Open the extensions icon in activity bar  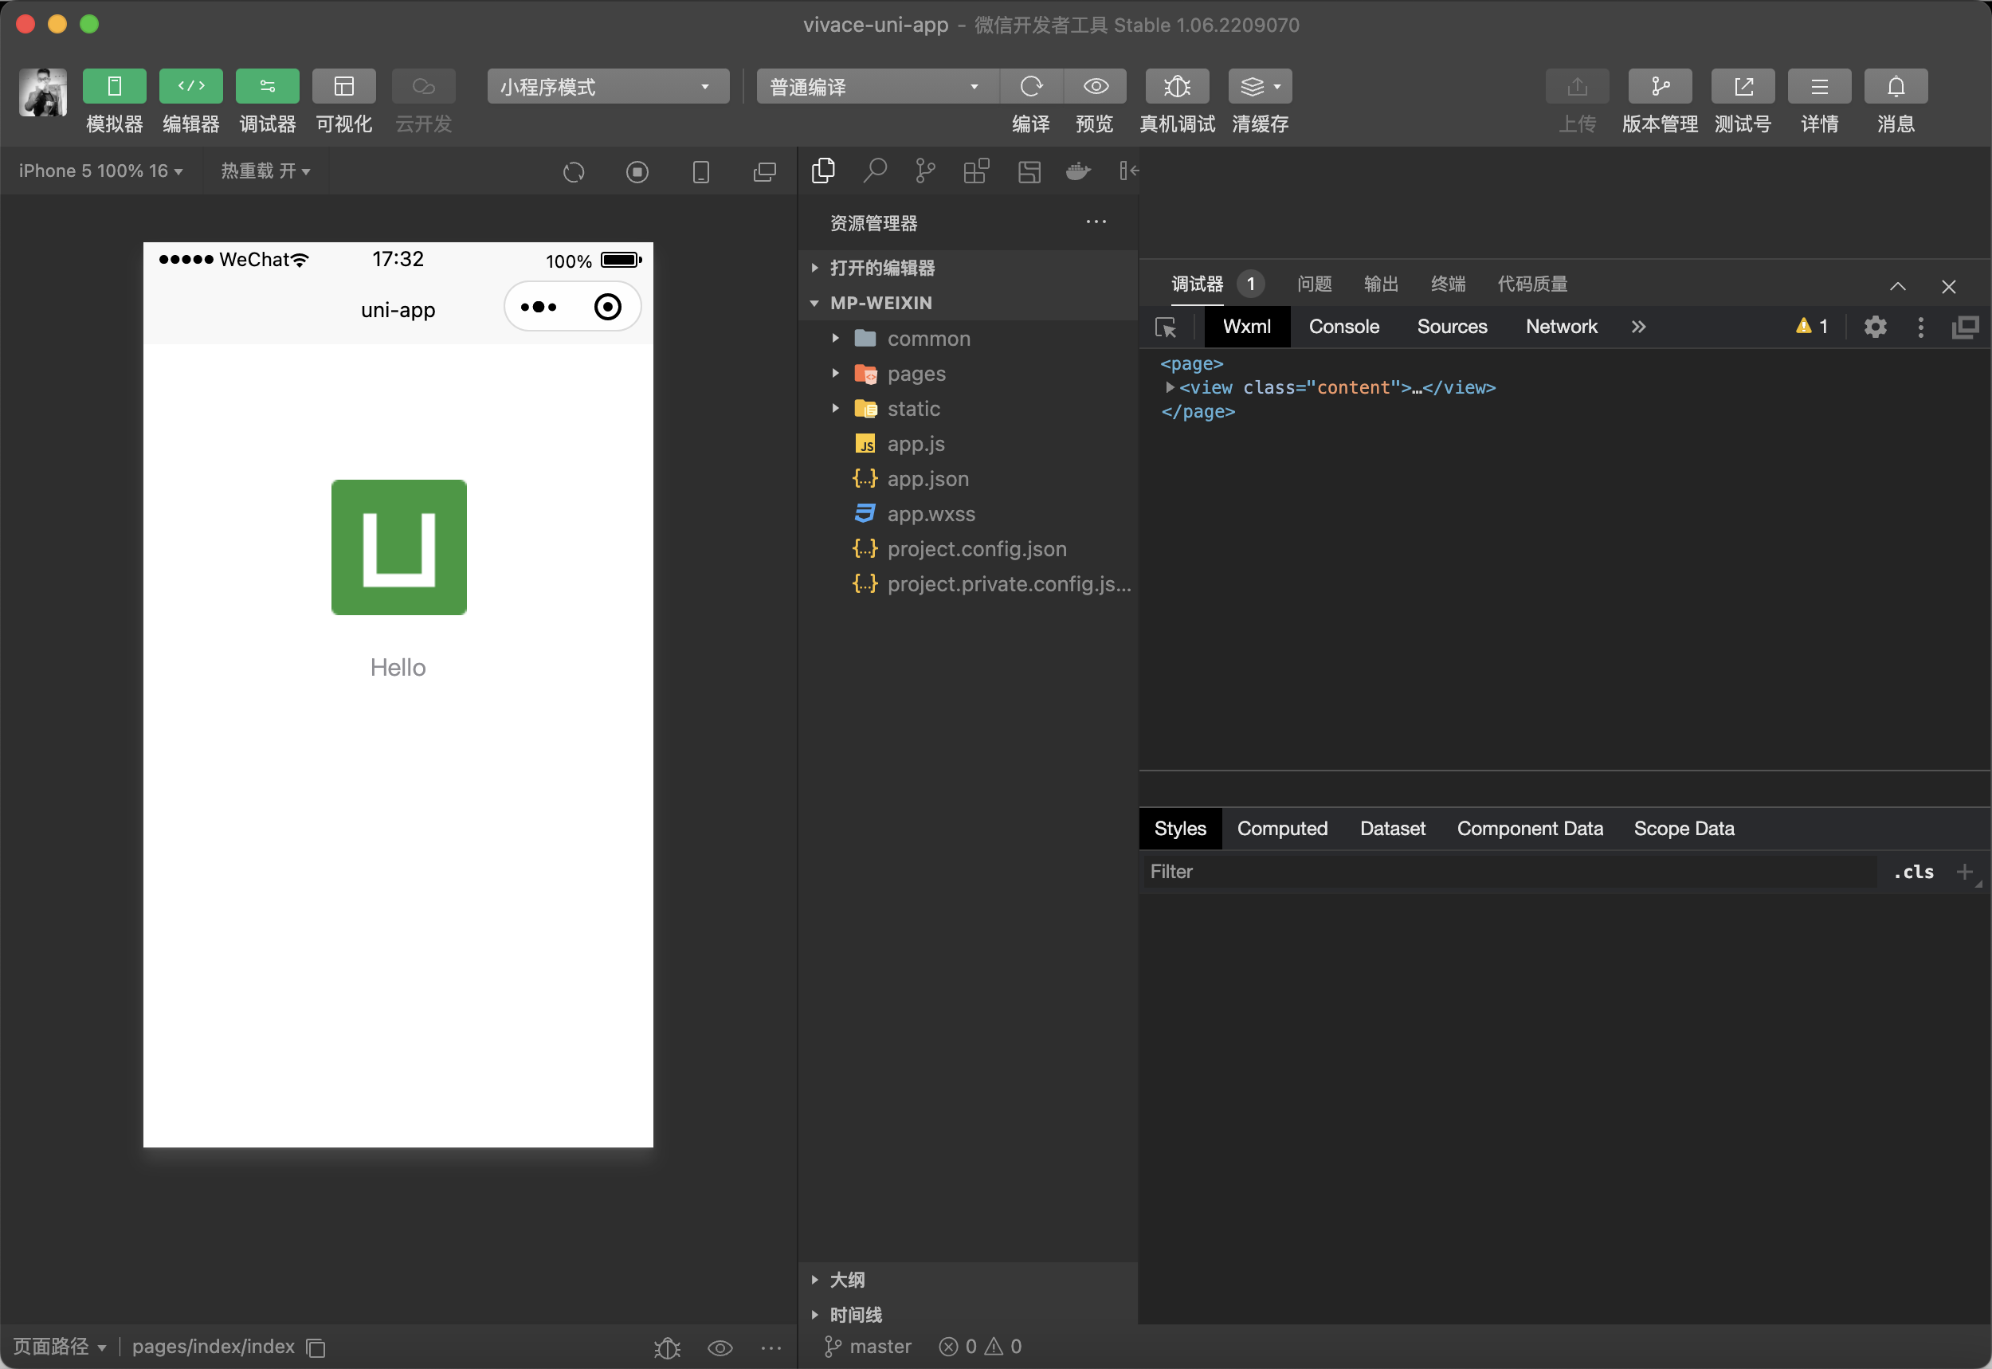tap(976, 171)
